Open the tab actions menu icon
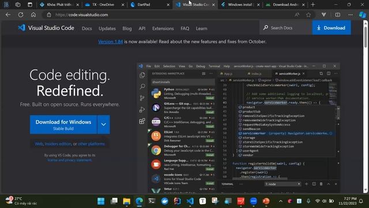Viewport: 369px width, 208px height. 29,5
